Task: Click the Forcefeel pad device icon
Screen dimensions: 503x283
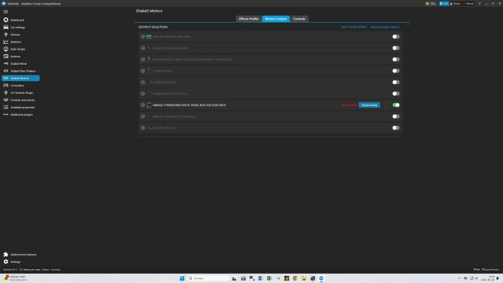Action: tap(149, 59)
